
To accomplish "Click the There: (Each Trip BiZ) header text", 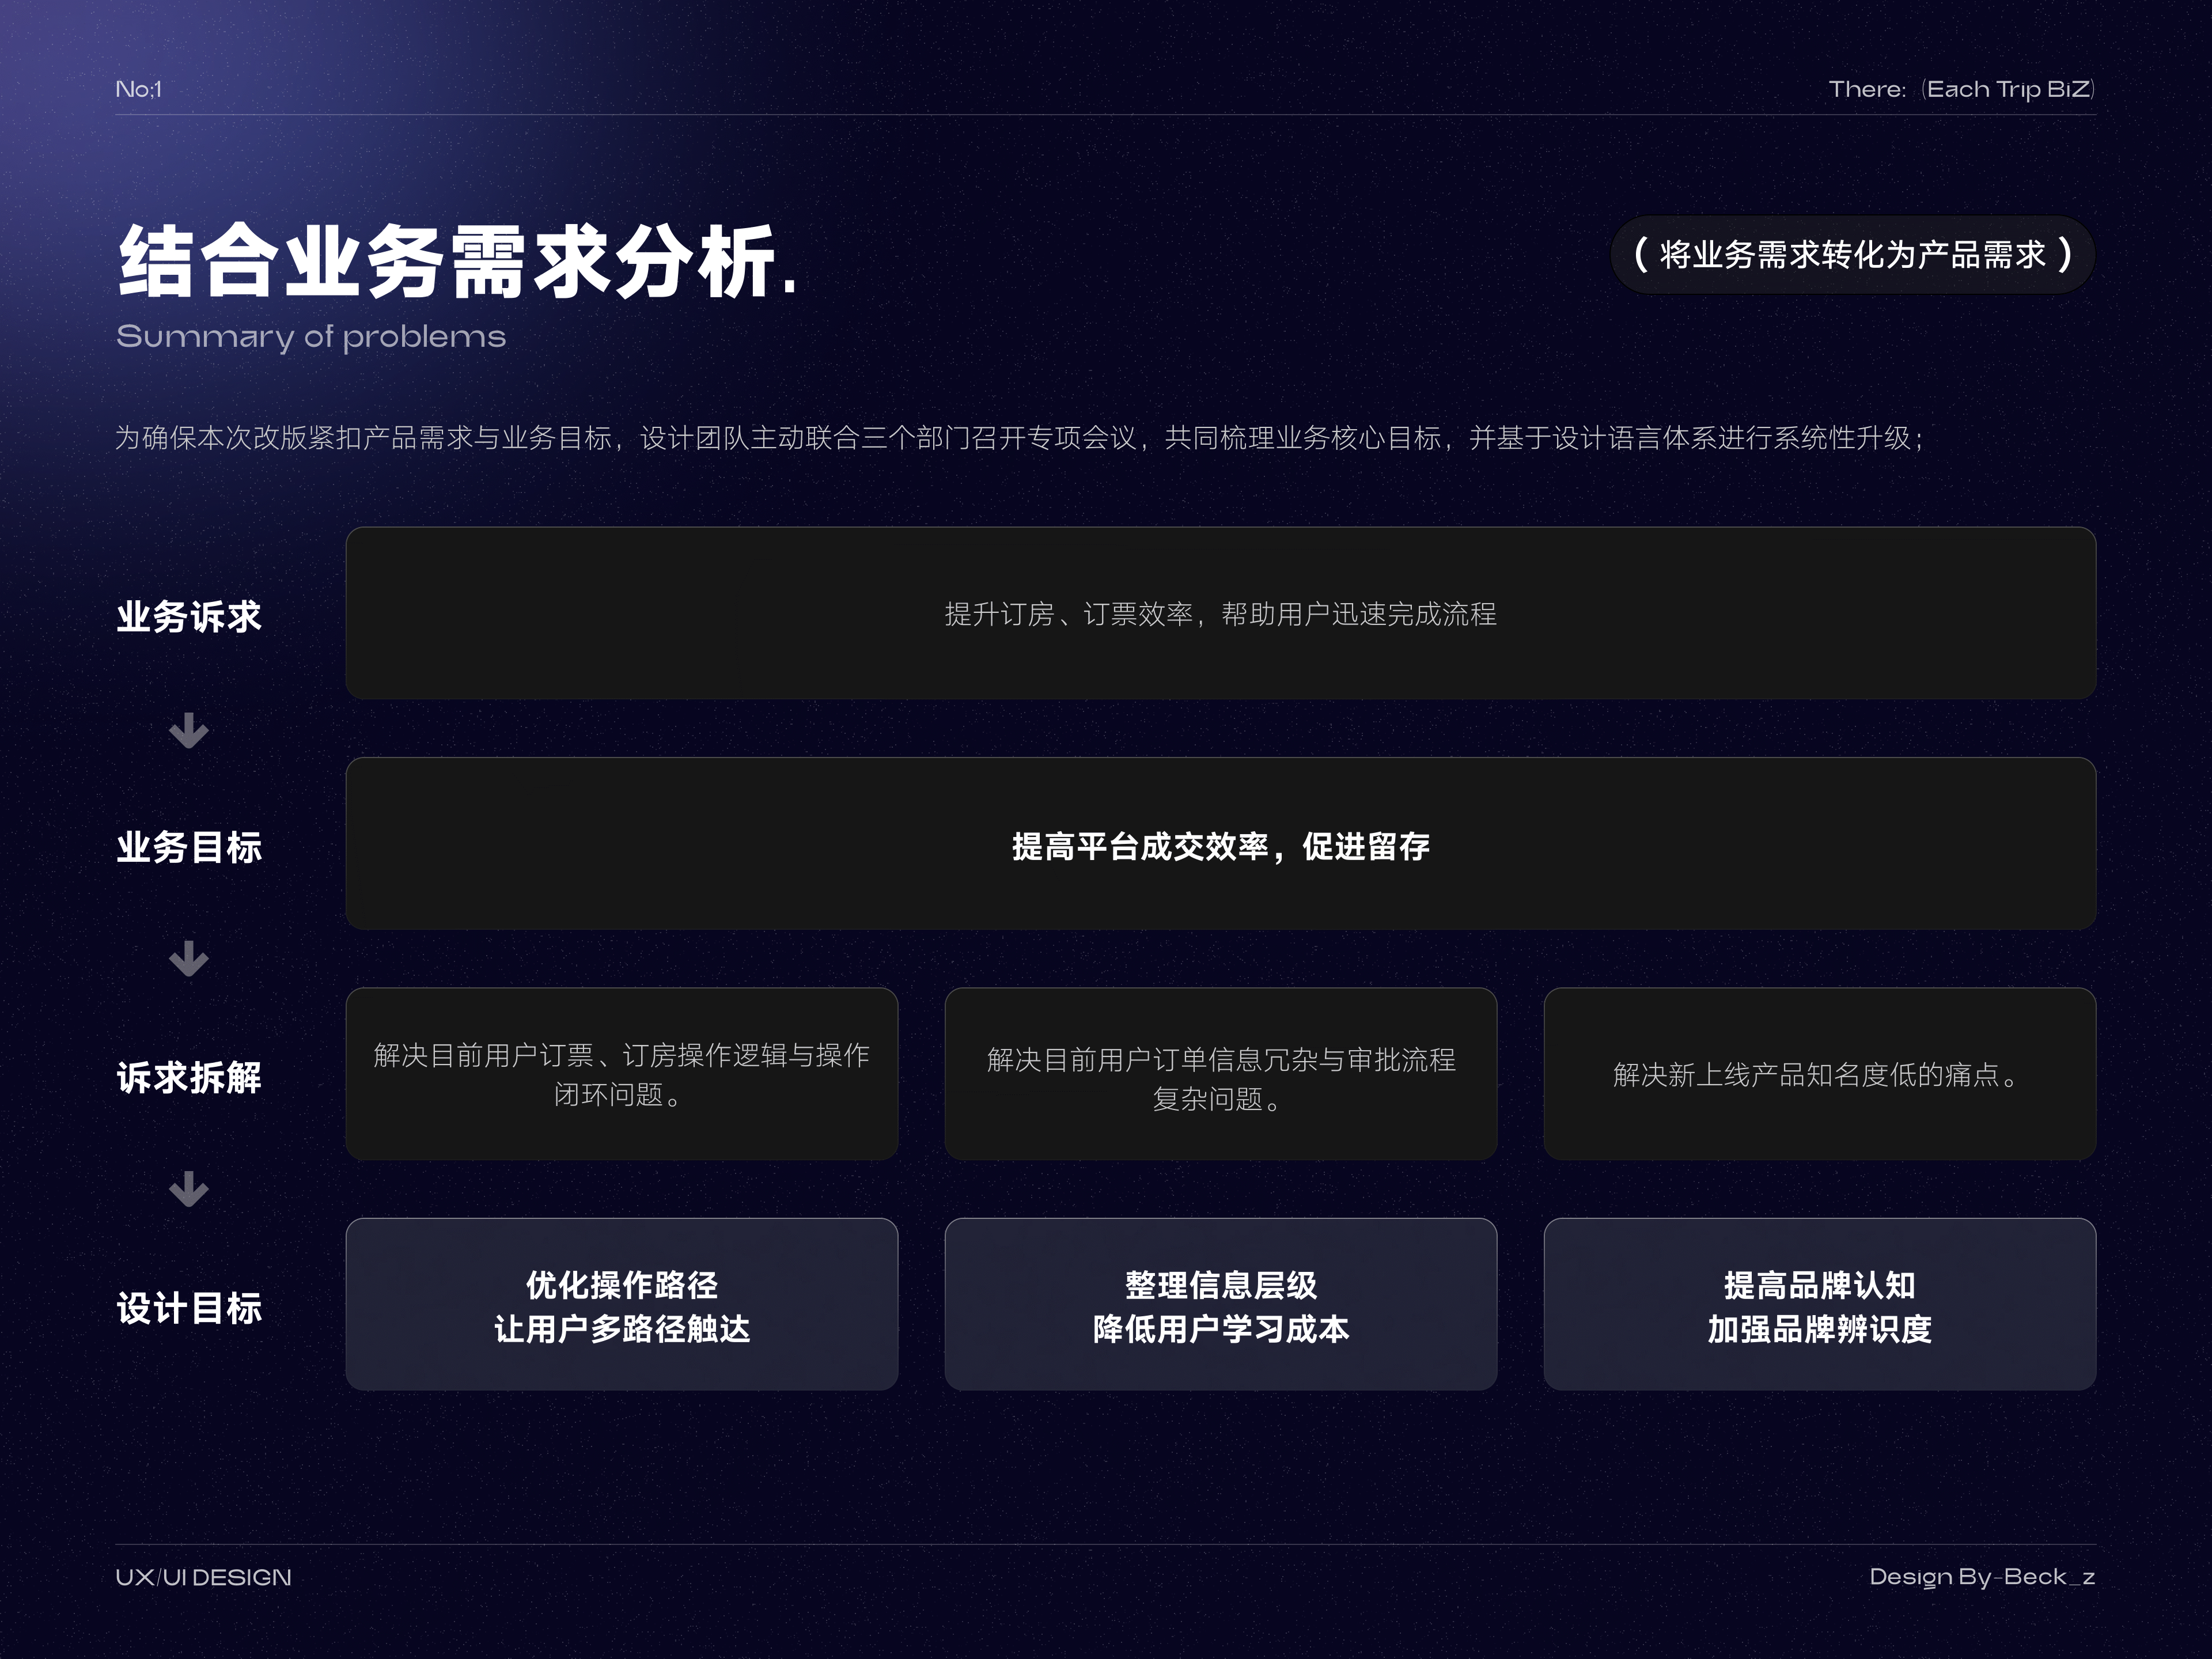I will (x=1962, y=89).
